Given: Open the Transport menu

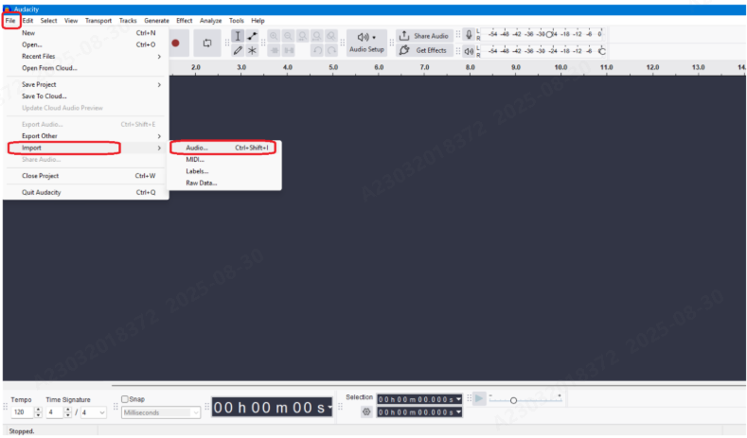Looking at the screenshot, I should [98, 21].
